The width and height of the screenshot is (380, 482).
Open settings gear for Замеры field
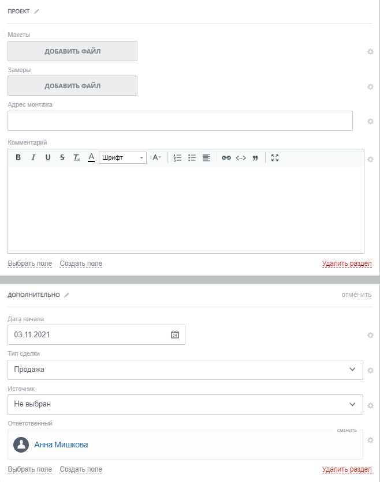pos(371,86)
